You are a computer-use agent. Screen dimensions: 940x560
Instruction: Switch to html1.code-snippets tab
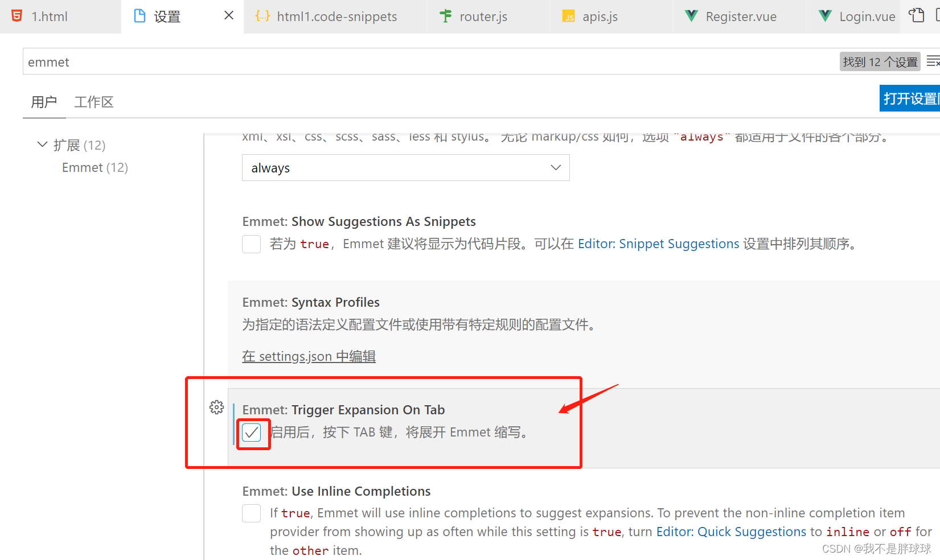[335, 17]
